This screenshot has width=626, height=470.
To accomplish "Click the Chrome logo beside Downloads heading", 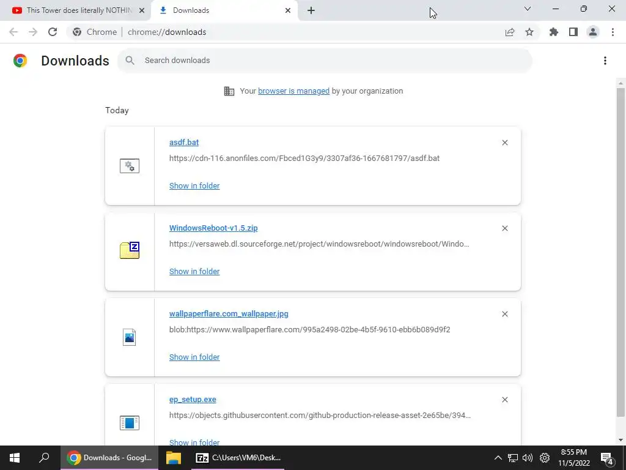I will pyautogui.click(x=20, y=61).
